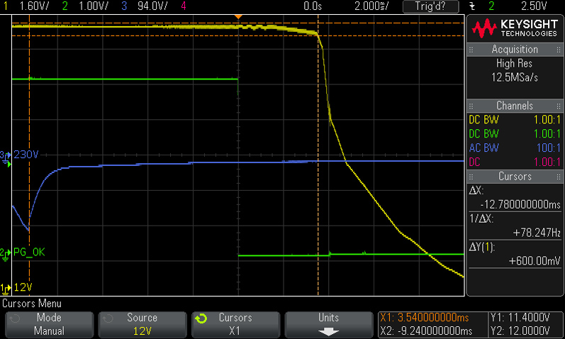The width and height of the screenshot is (565, 339).
Task: Click the rotary knob icon on Cursors softkey
Action: (x=201, y=318)
